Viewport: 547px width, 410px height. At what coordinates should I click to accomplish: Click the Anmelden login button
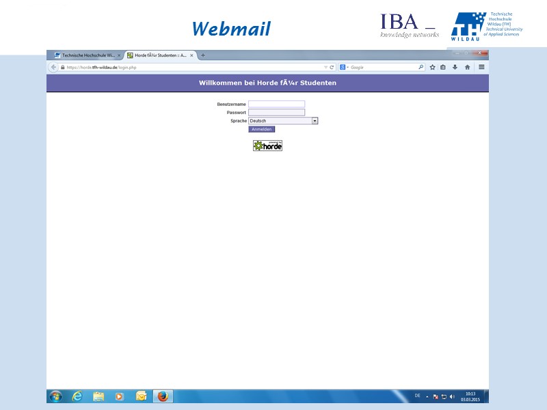262,128
